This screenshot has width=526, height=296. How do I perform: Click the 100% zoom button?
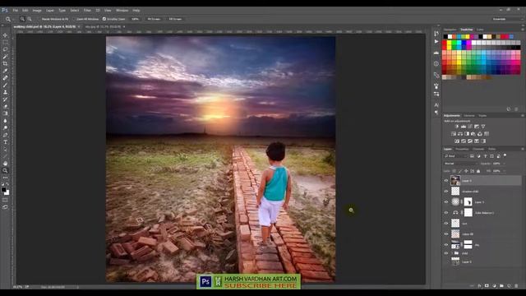135,19
